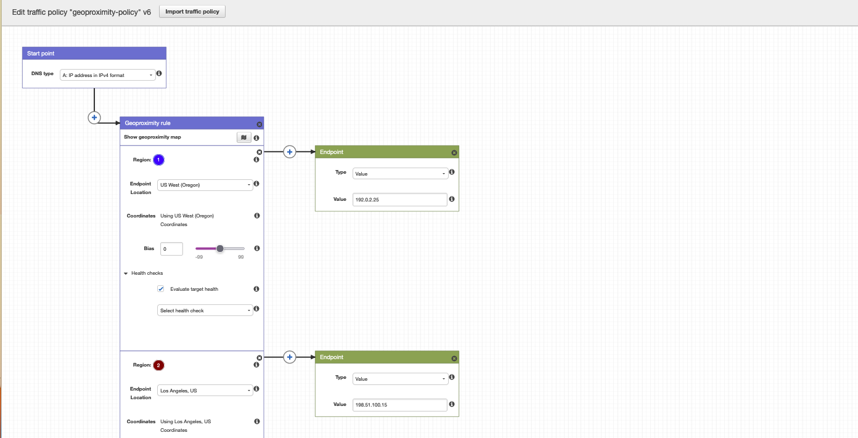Screen dimensions: 858x438
Task: Click the info icon beside DNS type
Action: point(159,73)
